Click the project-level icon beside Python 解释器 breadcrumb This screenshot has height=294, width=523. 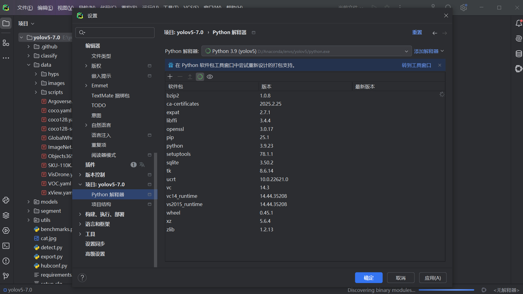pos(253,33)
